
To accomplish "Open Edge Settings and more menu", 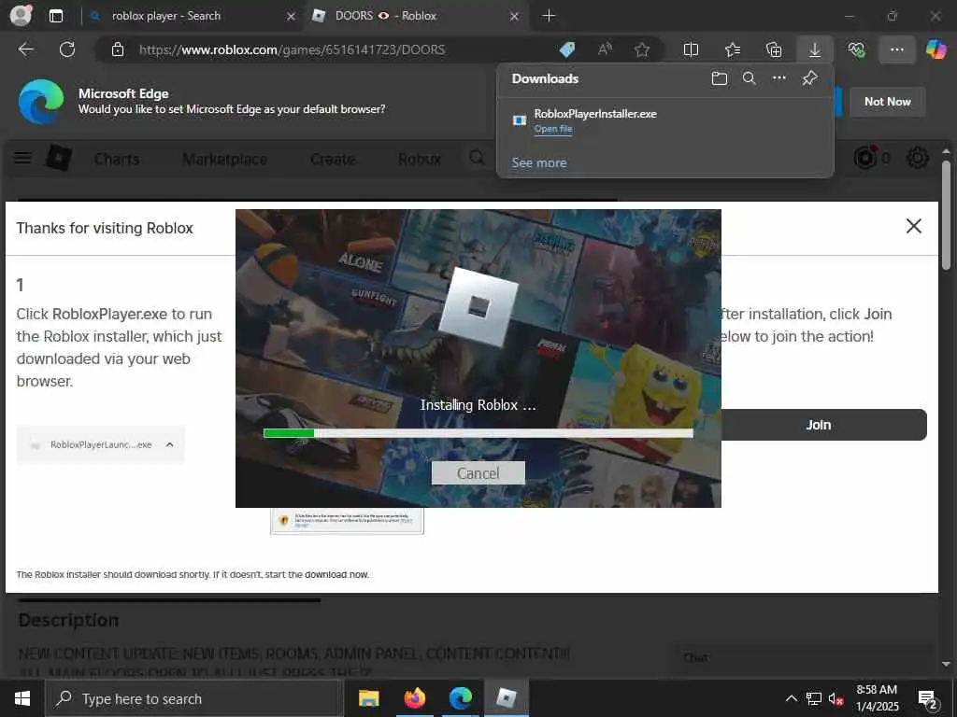I will tap(896, 49).
